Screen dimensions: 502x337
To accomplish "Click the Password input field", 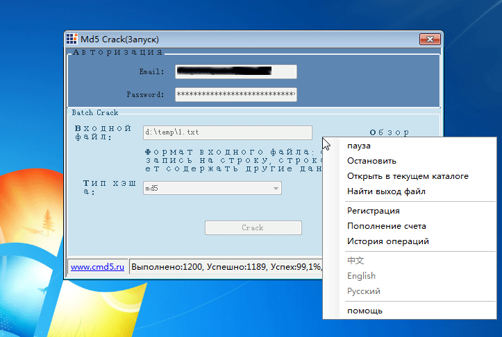I will click(236, 94).
